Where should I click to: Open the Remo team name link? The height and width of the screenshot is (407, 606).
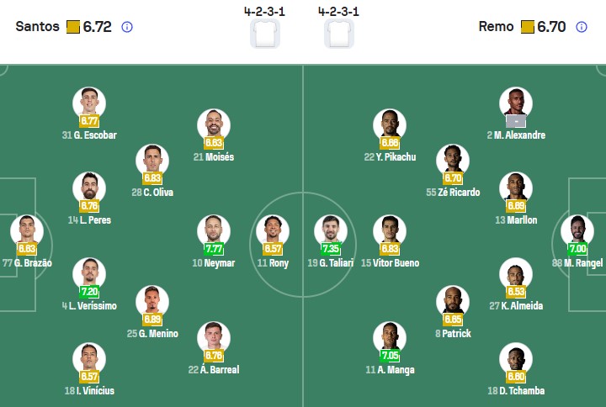pyautogui.click(x=496, y=27)
